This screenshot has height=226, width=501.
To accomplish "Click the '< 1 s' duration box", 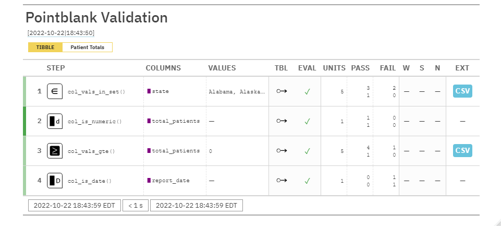I will (x=136, y=205).
